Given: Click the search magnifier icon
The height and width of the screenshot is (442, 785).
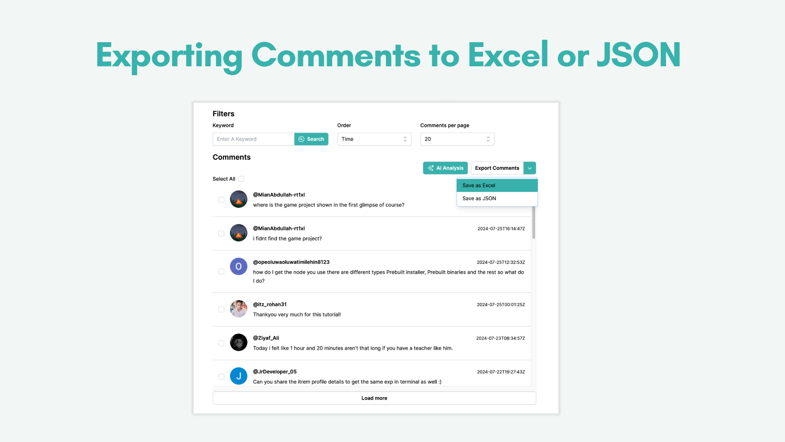Looking at the screenshot, I should coord(301,139).
